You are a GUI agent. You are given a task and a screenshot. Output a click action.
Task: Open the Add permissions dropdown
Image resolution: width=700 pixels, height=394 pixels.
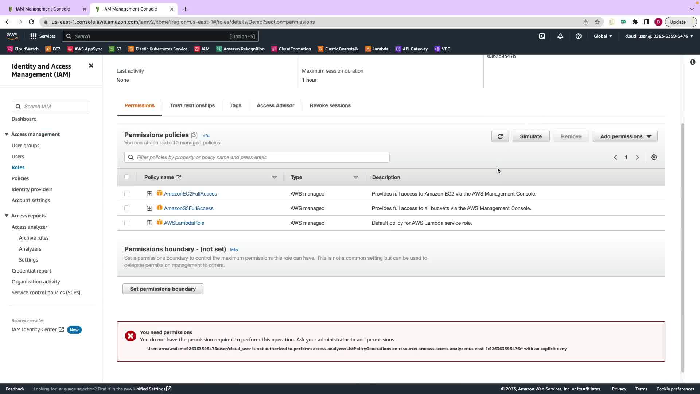click(x=625, y=136)
